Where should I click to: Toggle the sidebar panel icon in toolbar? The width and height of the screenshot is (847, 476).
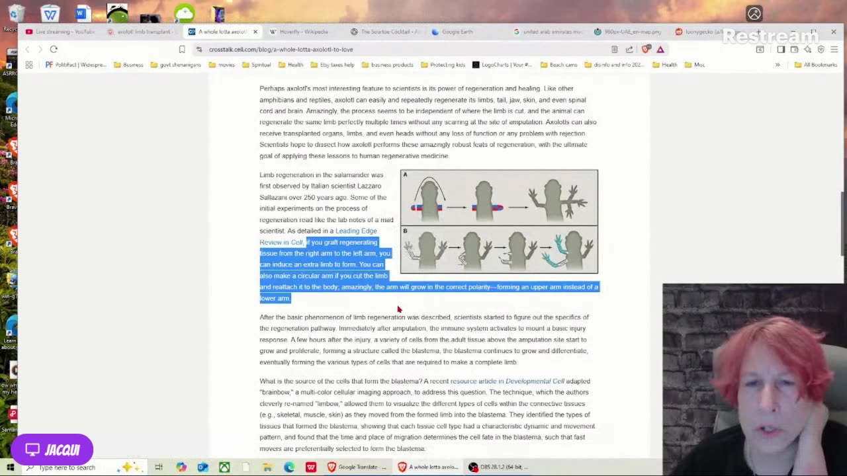pyautogui.click(x=781, y=49)
